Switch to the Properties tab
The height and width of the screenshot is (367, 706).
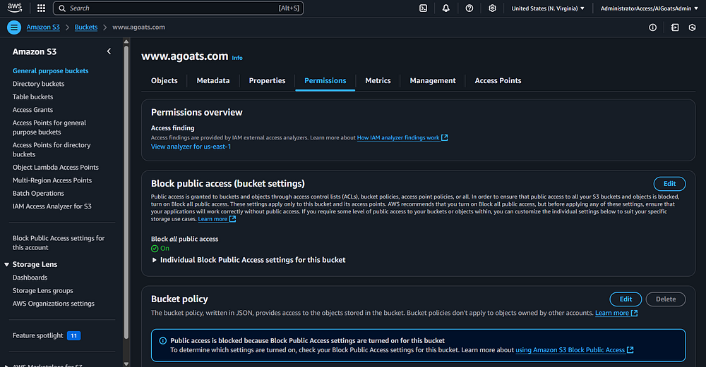(267, 81)
